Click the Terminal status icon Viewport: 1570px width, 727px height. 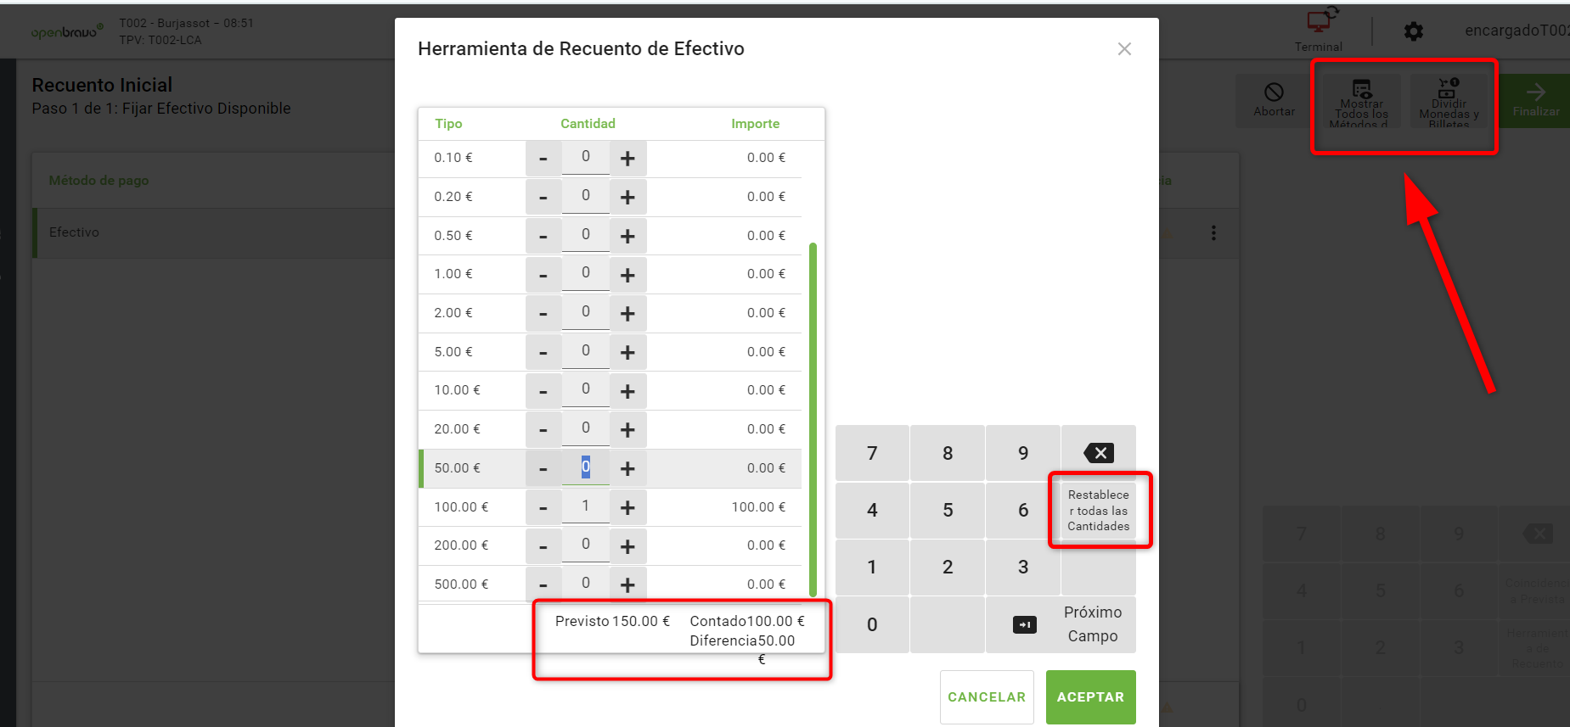click(x=1321, y=20)
